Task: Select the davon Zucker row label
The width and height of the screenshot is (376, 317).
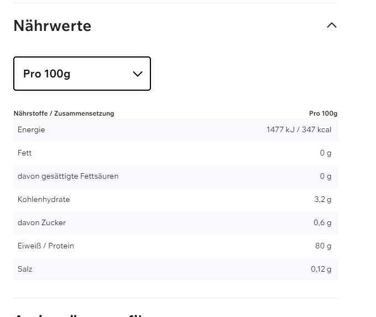Action: tap(41, 223)
